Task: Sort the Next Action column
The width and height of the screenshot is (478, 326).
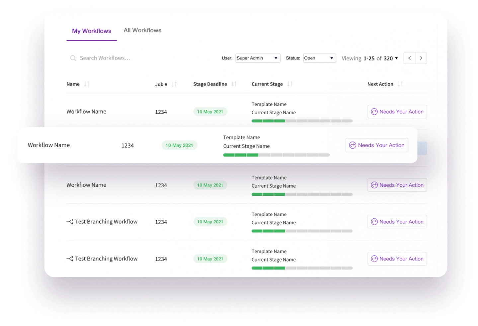Action: 400,84
